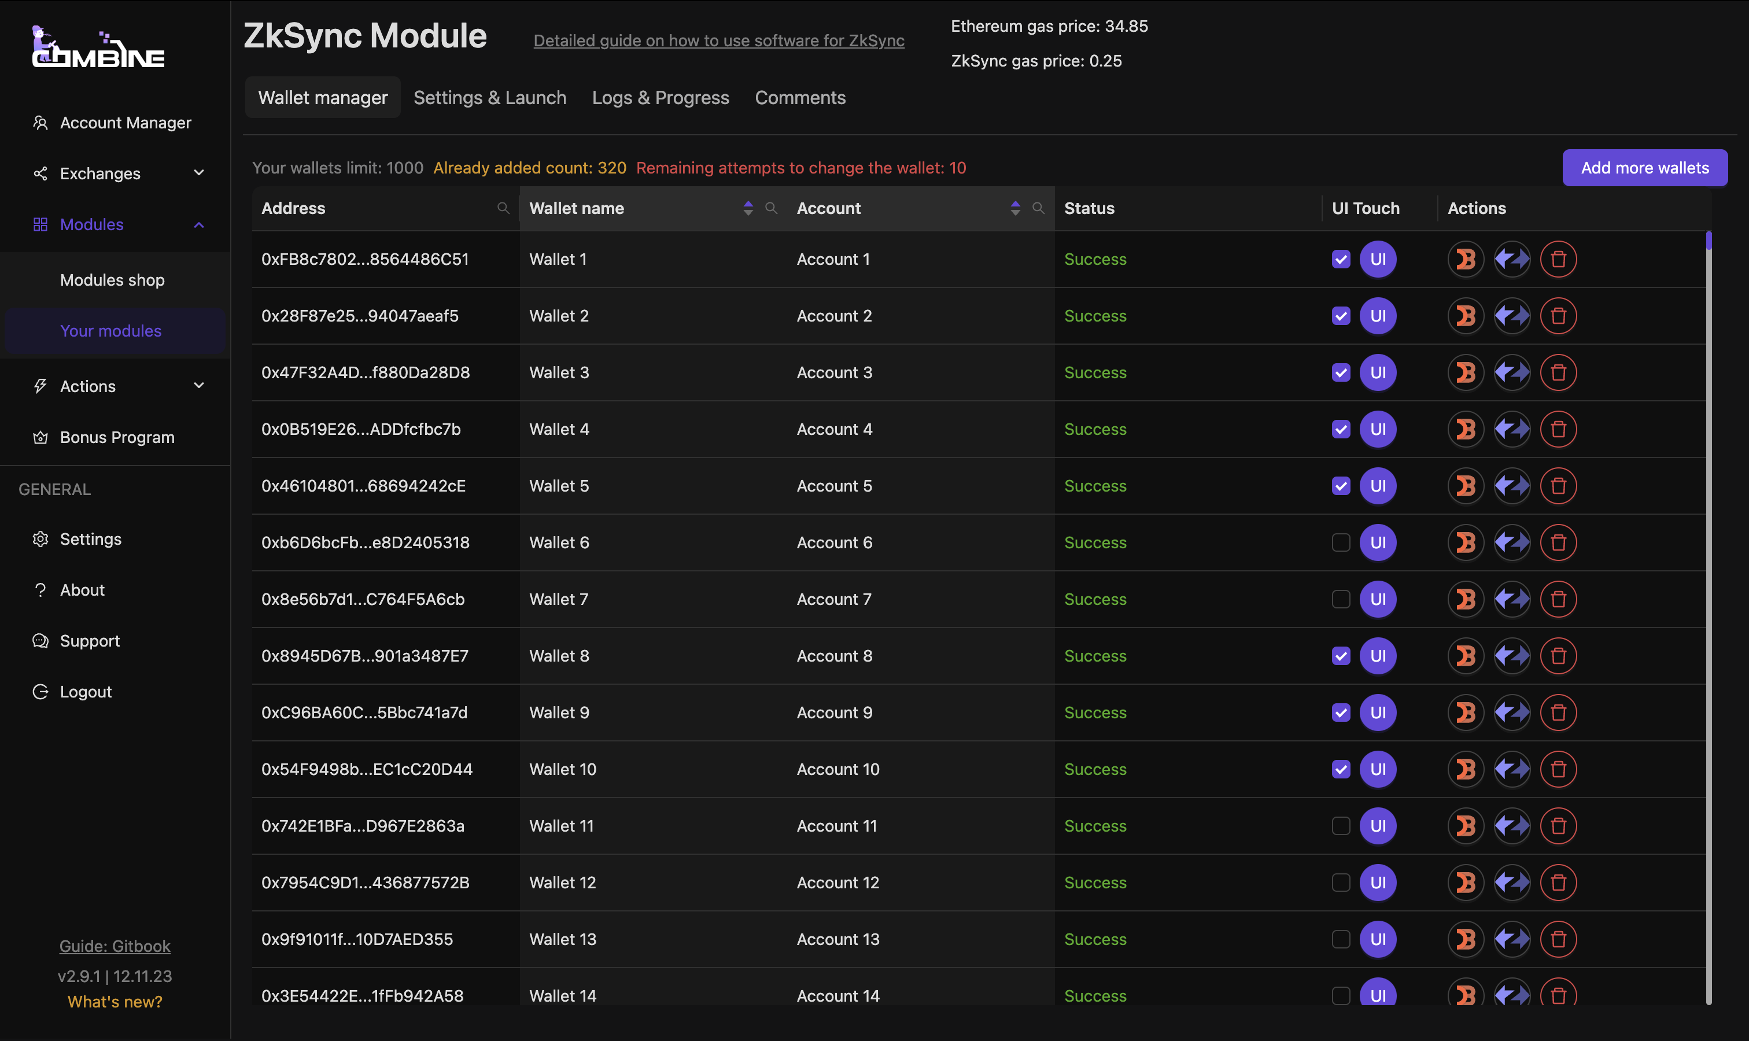Open the Support page
The height and width of the screenshot is (1041, 1749).
[x=115, y=640]
